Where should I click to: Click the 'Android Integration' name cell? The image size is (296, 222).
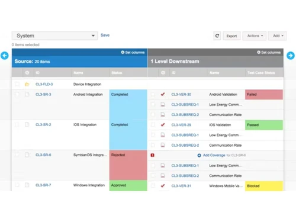(88, 94)
